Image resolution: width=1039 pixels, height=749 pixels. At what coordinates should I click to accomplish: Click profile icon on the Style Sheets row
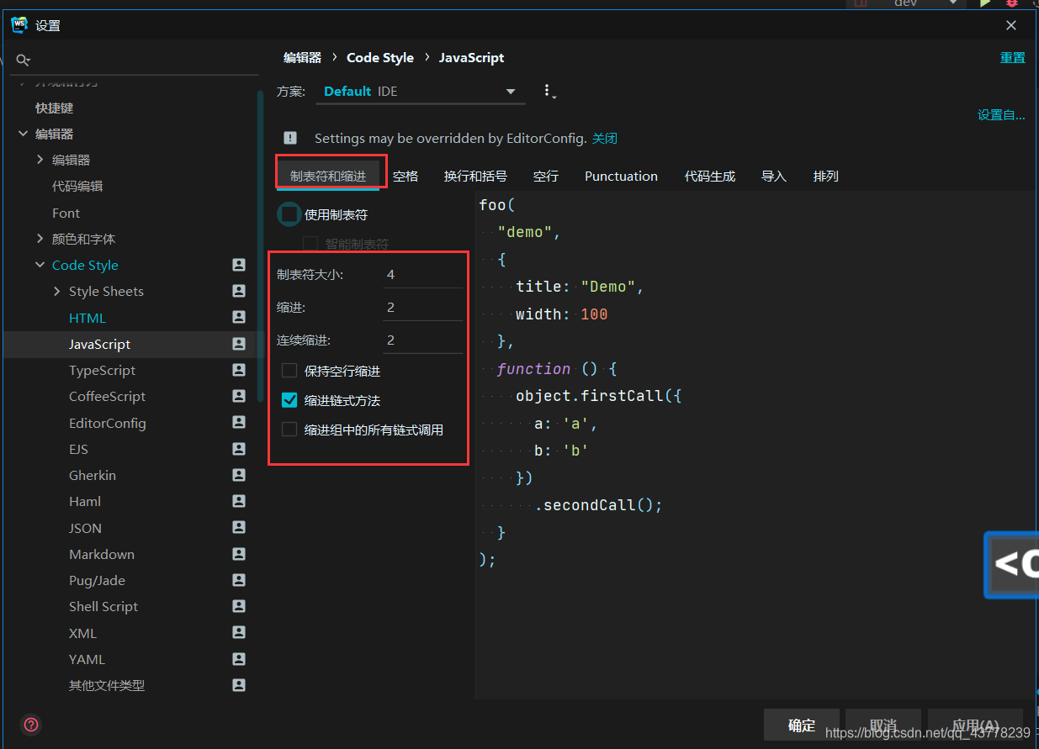(x=239, y=291)
